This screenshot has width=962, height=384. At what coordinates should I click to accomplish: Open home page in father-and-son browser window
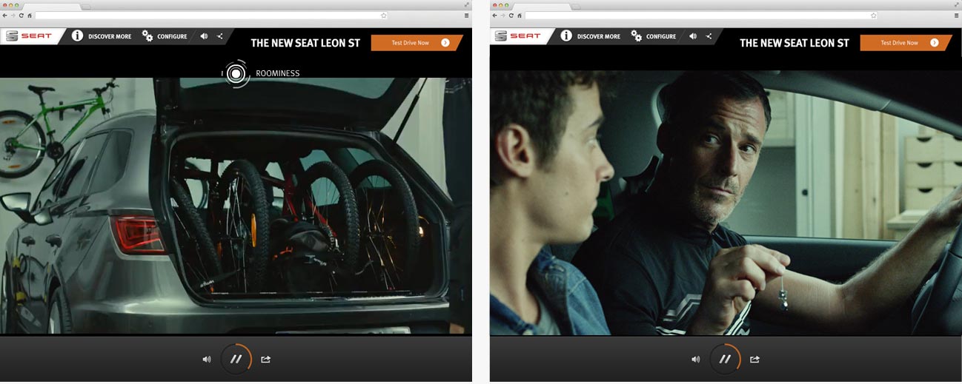pyautogui.click(x=518, y=15)
